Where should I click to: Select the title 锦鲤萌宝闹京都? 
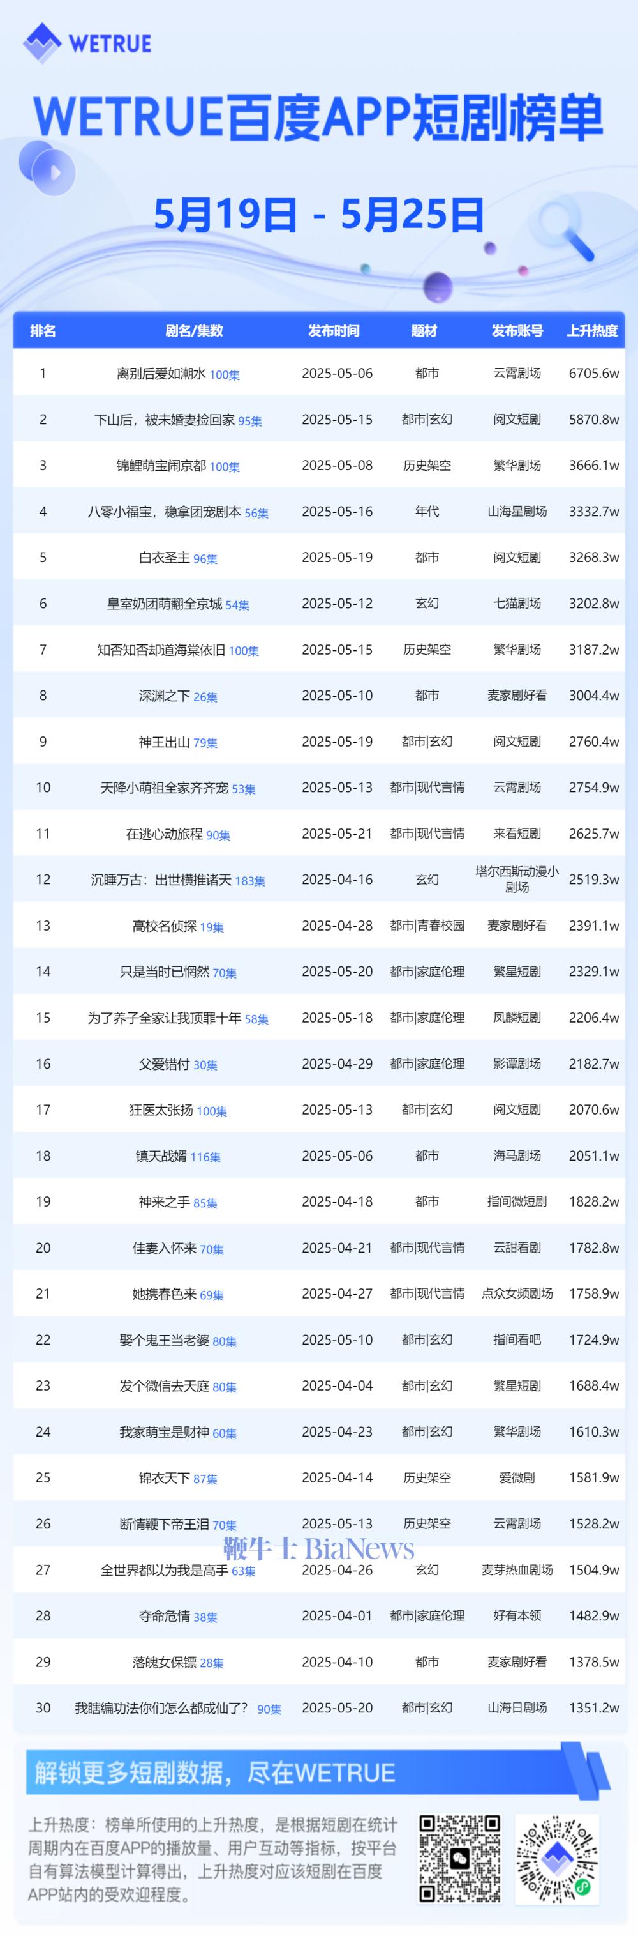click(161, 465)
